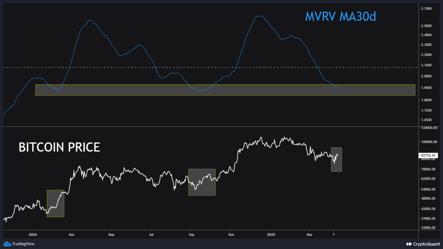Select the Sep axis label
Screen dimensions: 443x249
(191, 234)
